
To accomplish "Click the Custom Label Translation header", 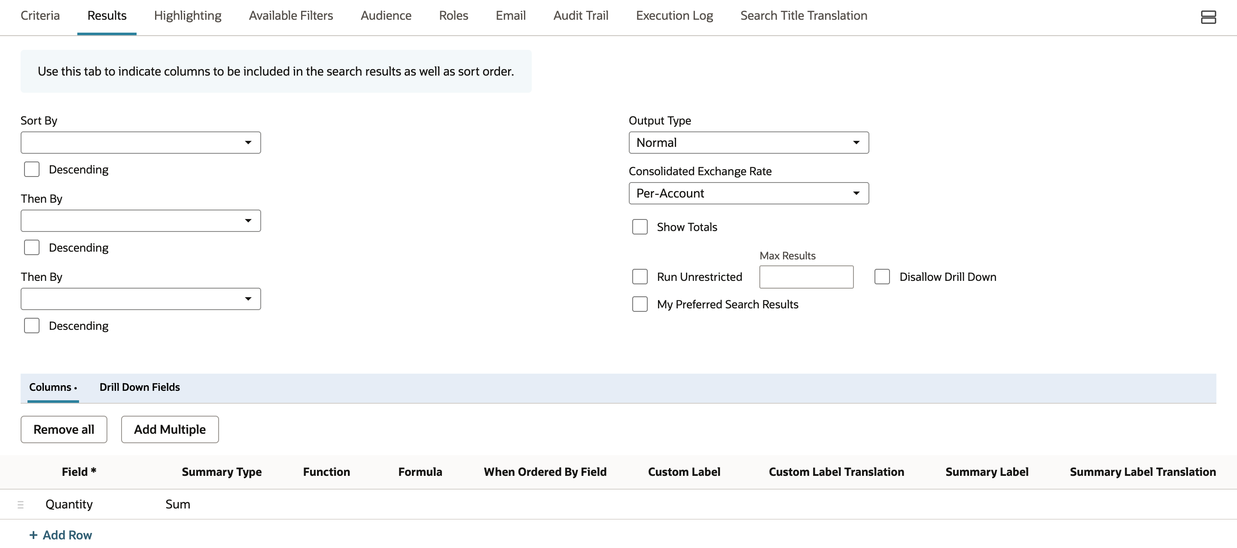I will 836,472.
